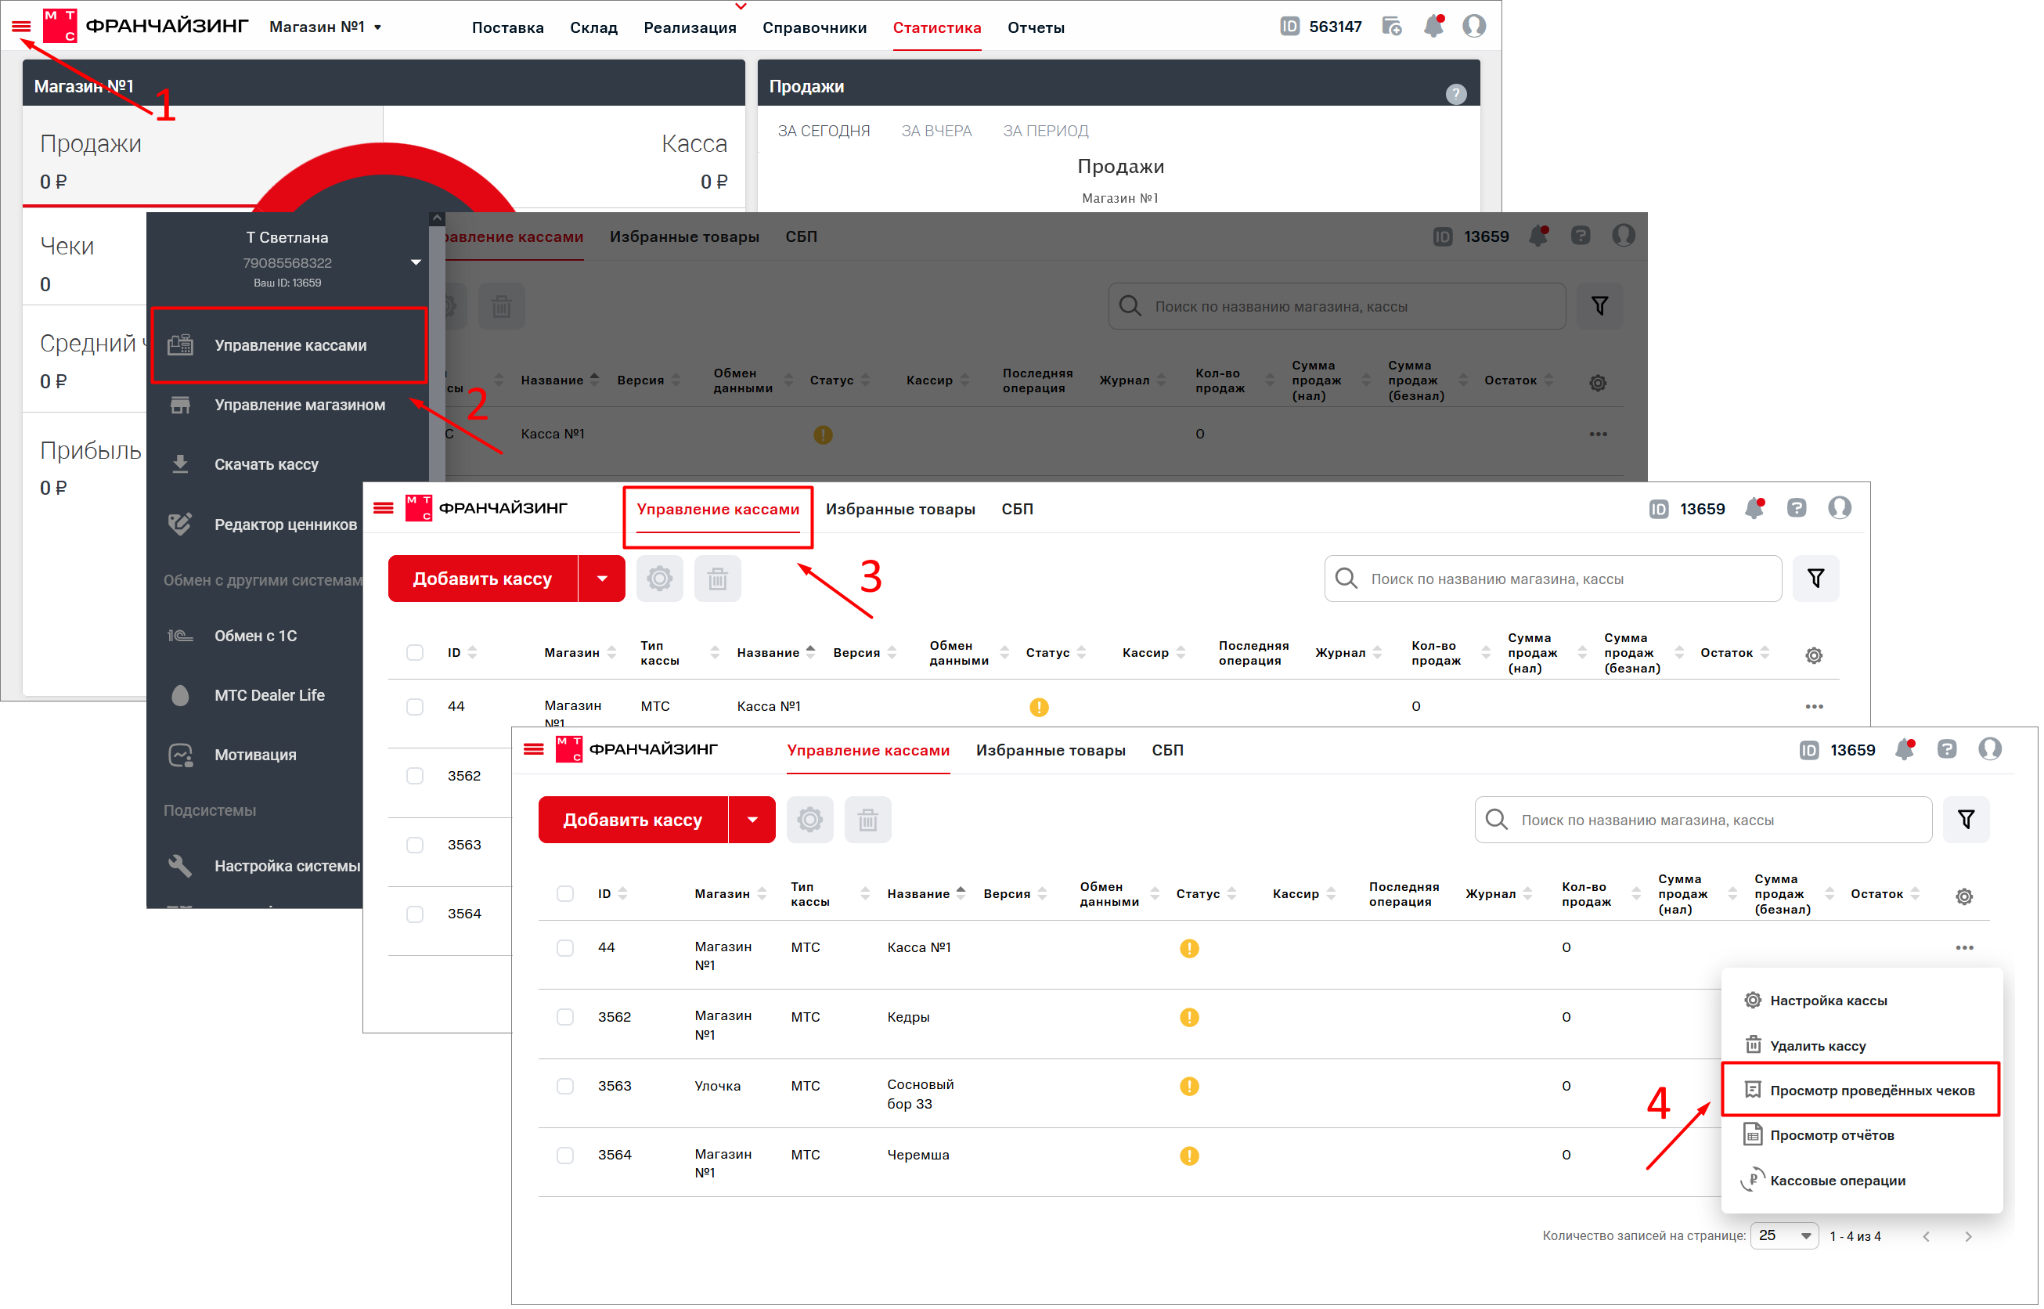Click Добавить кассу button in middle window
The width and height of the screenshot is (2044, 1309).
[483, 579]
